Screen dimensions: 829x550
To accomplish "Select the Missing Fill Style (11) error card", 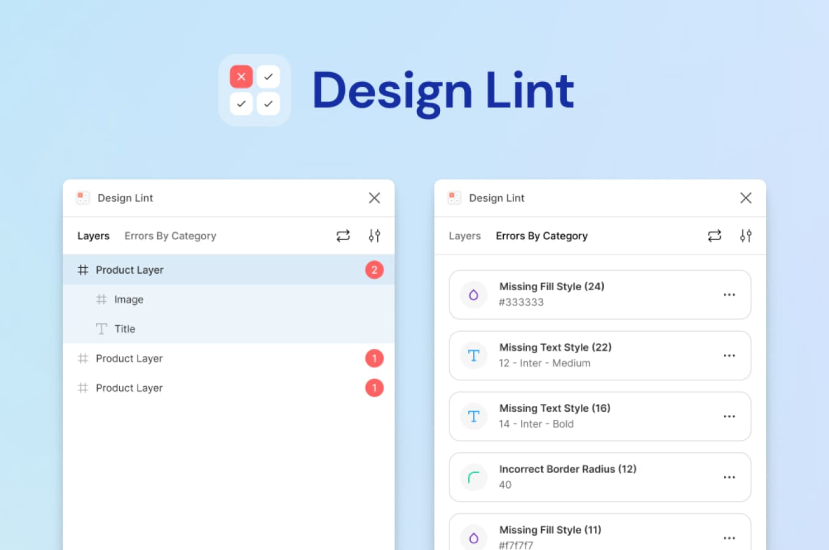I will (x=600, y=533).
